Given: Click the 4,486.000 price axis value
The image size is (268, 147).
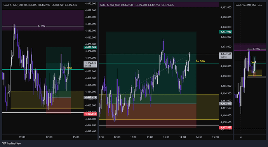Looking at the screenshot, I should 90,17.
